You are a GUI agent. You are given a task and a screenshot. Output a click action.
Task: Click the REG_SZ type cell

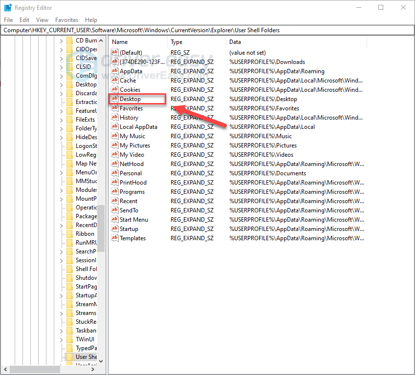tap(180, 53)
